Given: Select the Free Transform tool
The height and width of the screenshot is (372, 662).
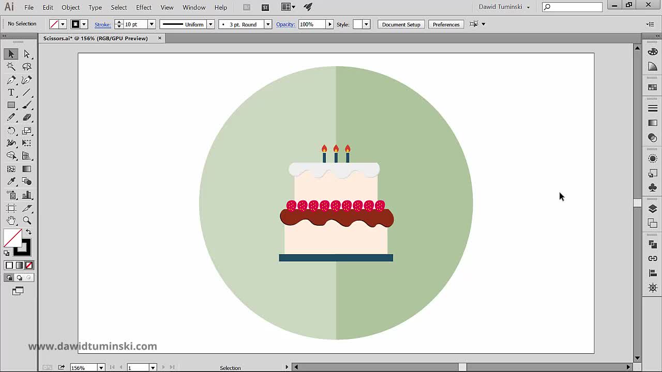Looking at the screenshot, I should (x=27, y=143).
